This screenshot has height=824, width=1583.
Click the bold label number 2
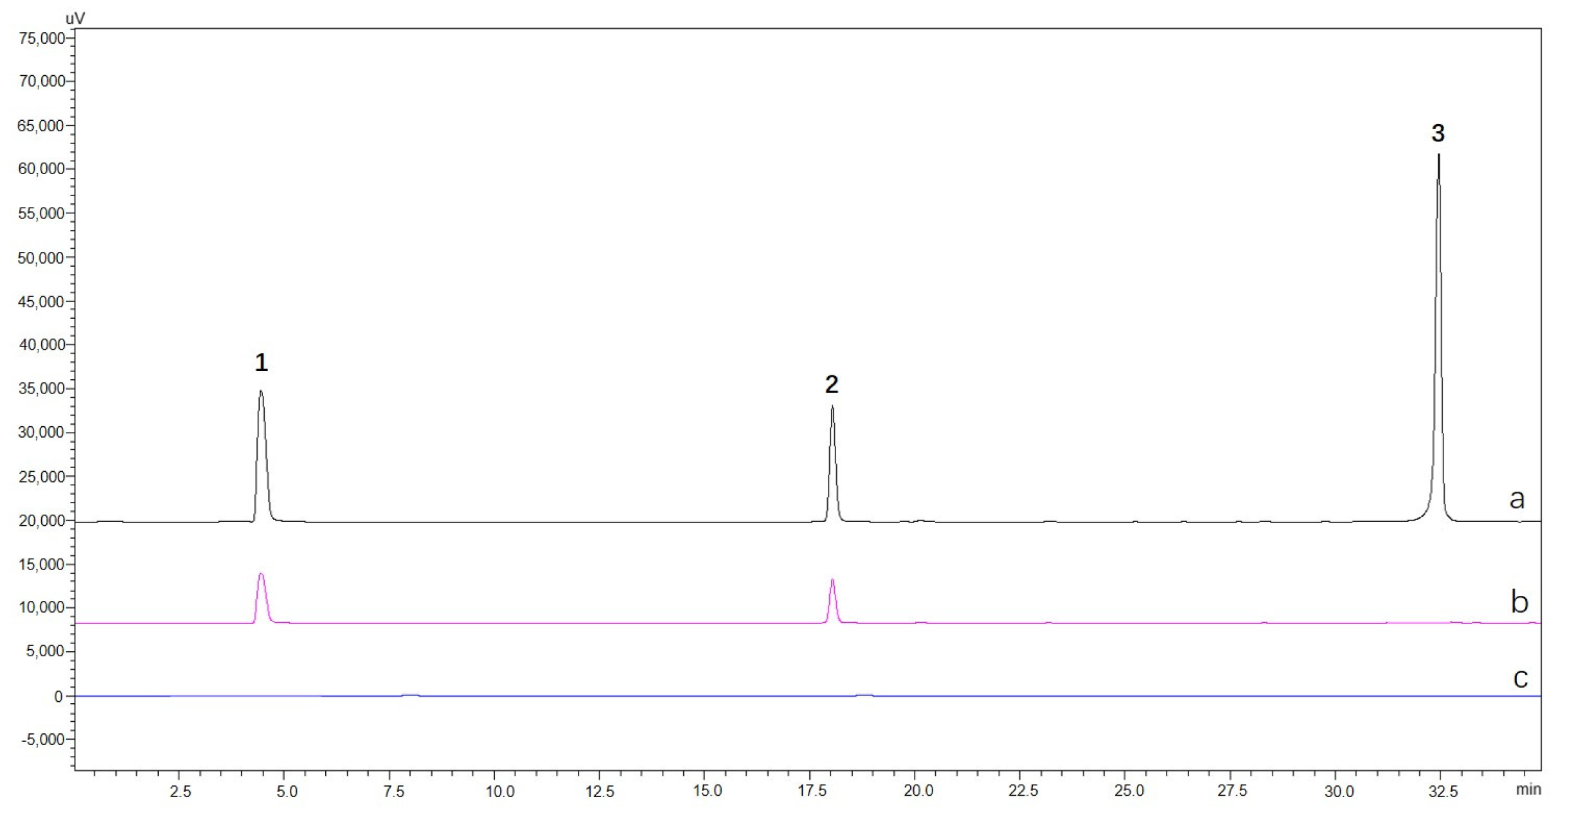tap(832, 384)
